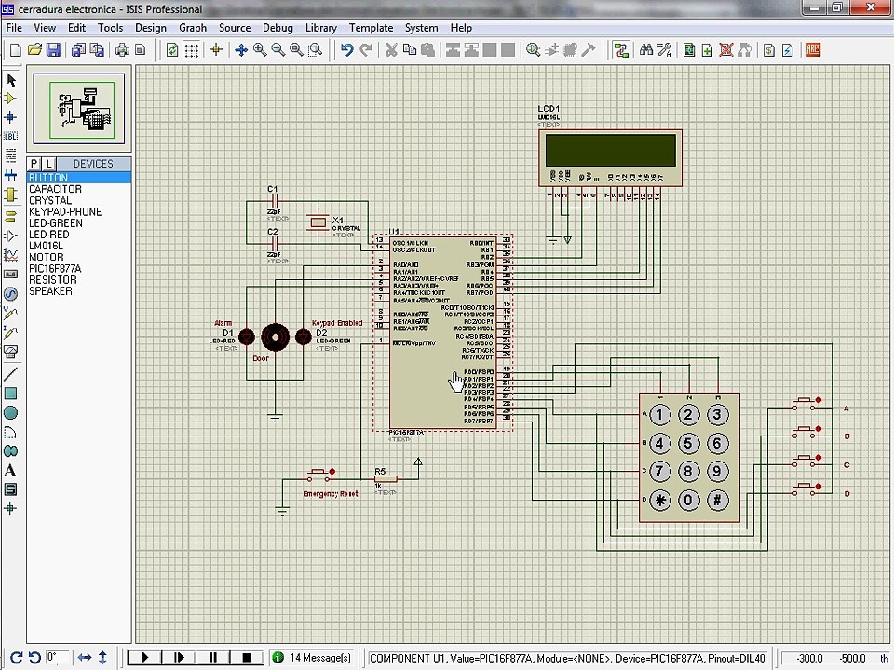Run the electrical rule check
The image size is (894, 670).
788,50
